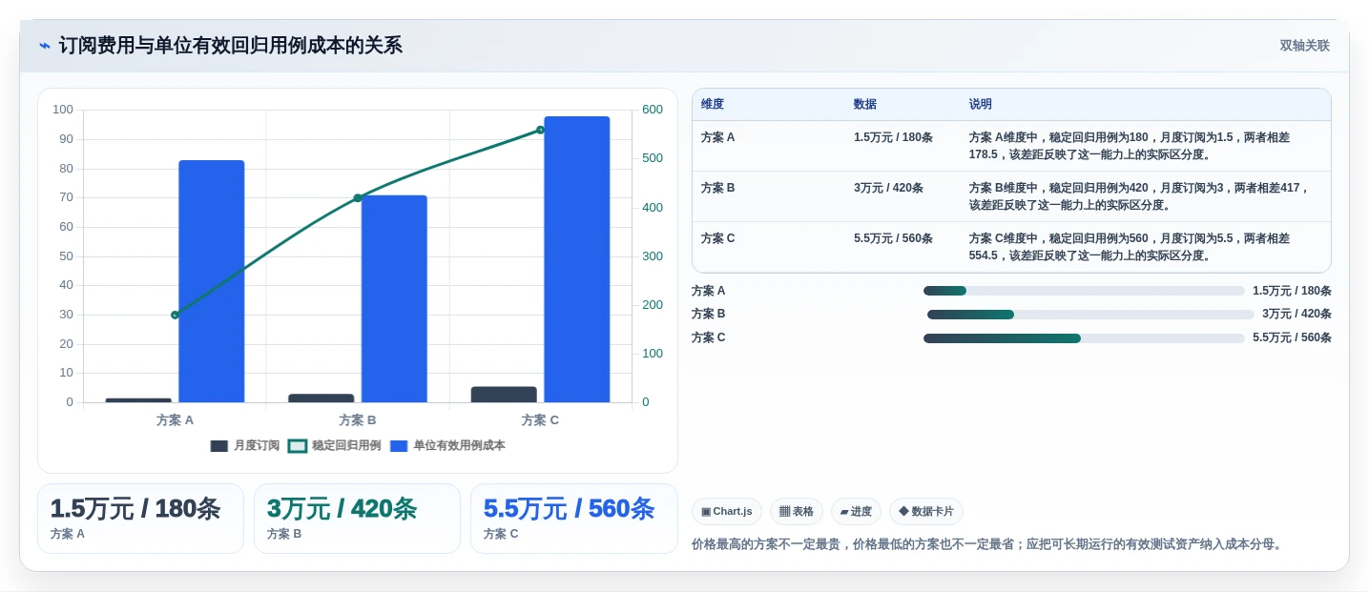Click the line point above 方案 C

pos(540,130)
